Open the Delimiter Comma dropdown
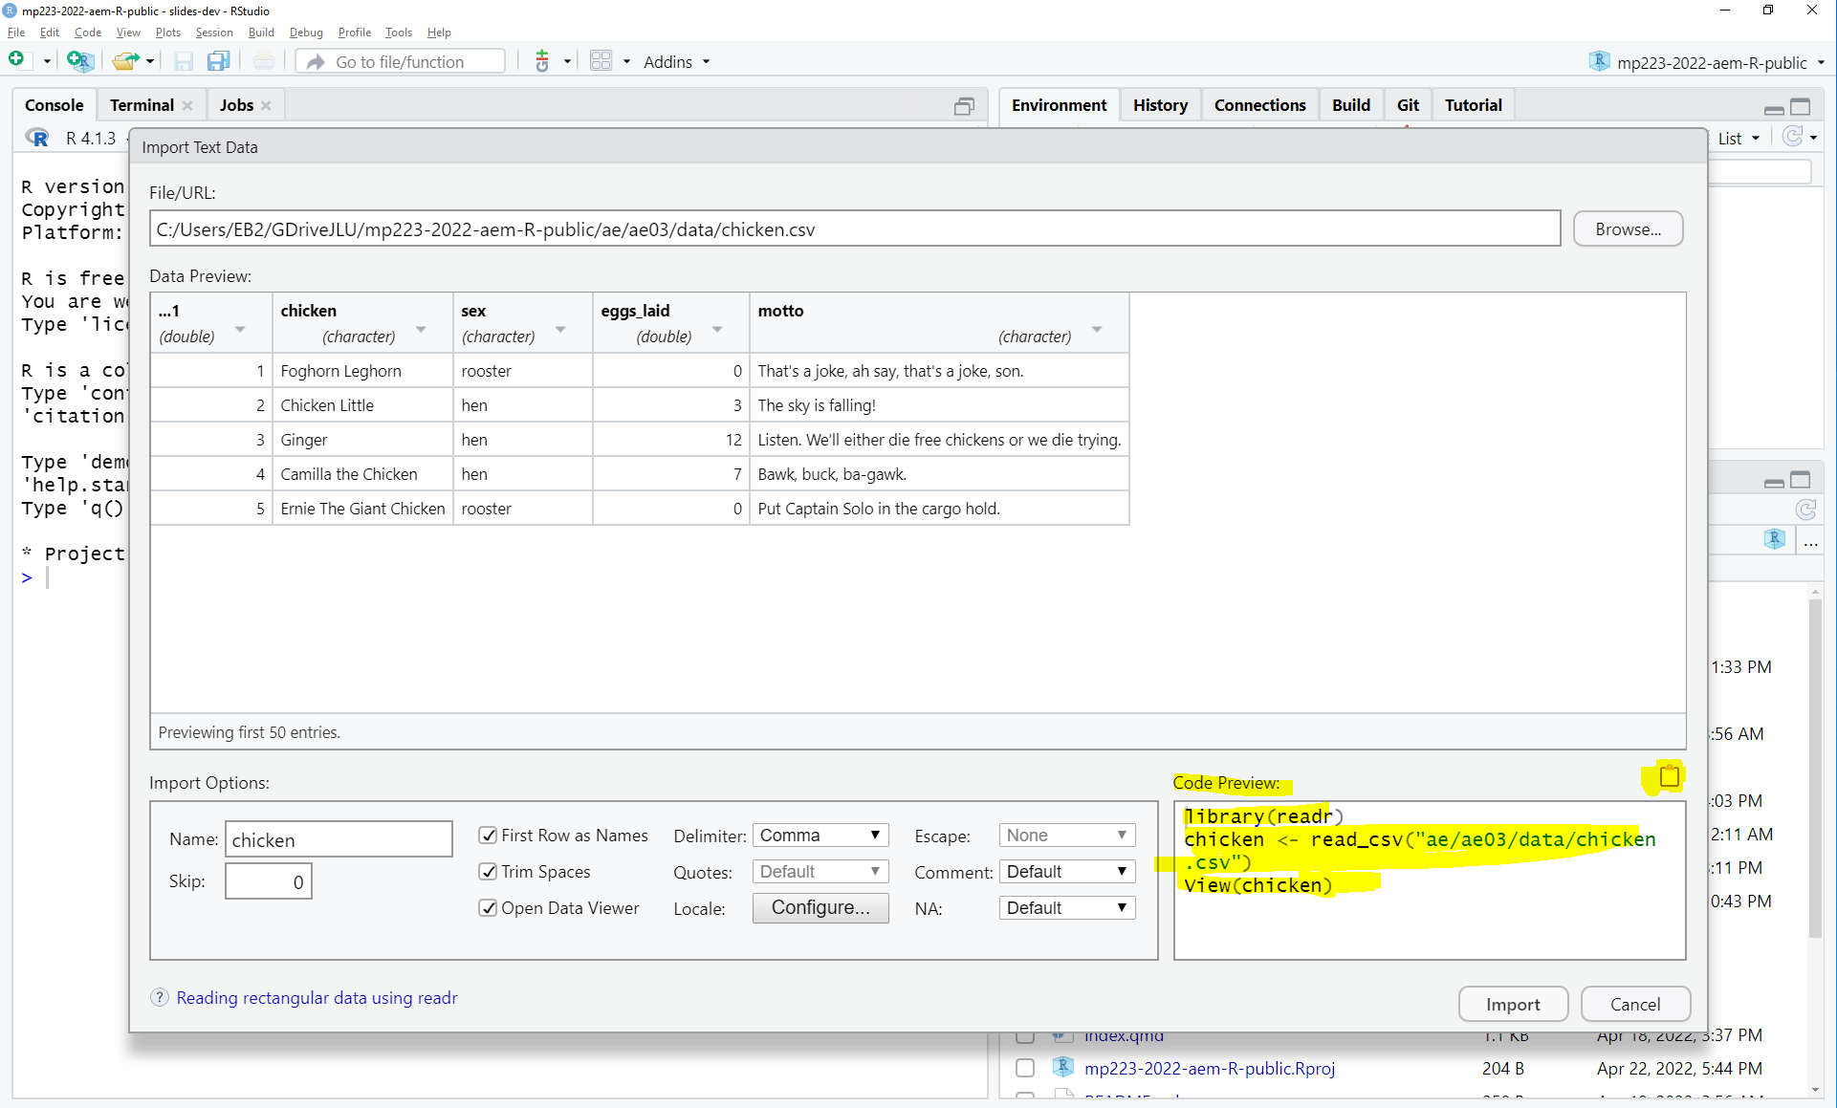1837x1108 pixels. click(820, 835)
